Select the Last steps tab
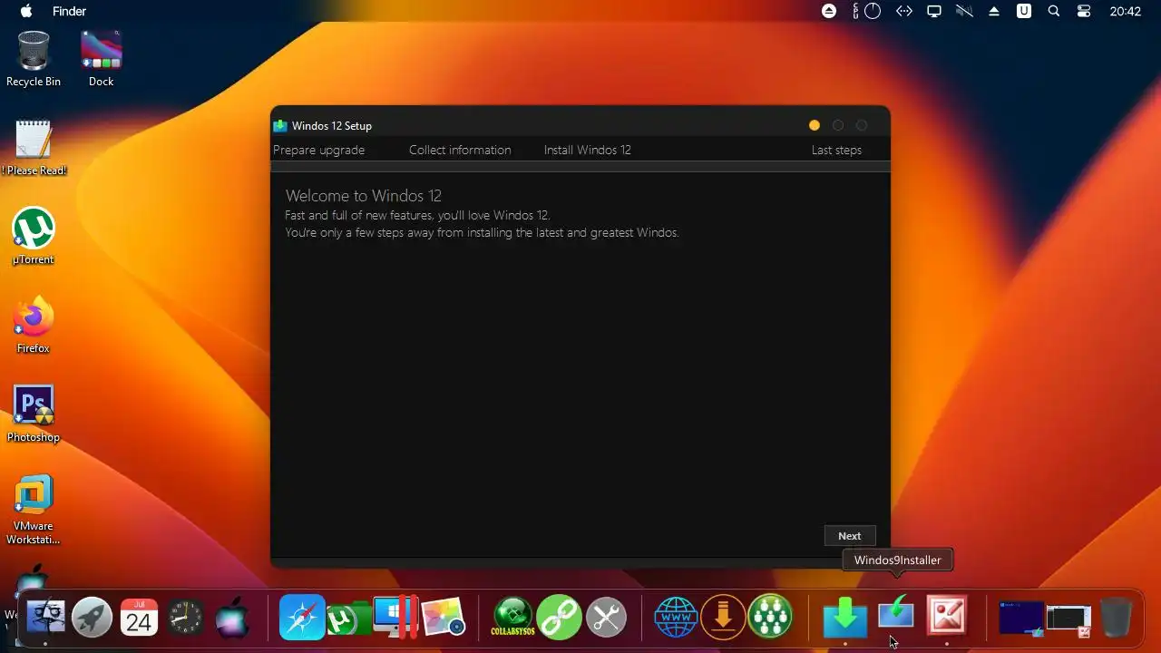1161x653 pixels. coord(836,150)
